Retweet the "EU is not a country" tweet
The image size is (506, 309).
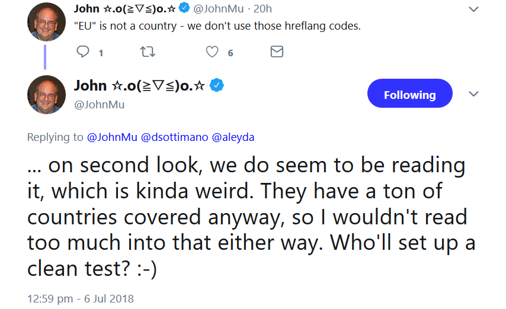(x=148, y=52)
